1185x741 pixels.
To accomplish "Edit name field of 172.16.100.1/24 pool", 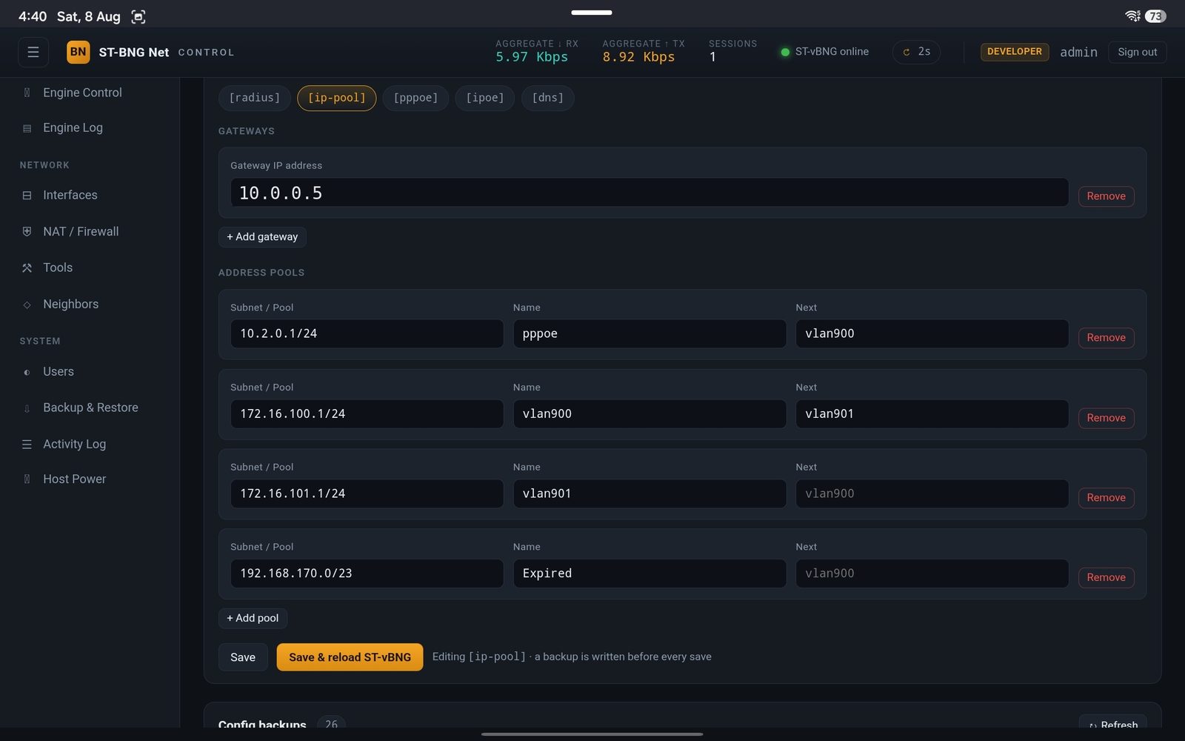I will (x=650, y=413).
